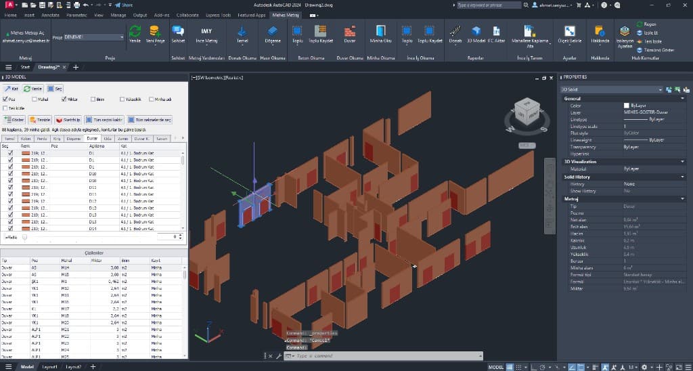Switch to the Annotate ribbon tab
This screenshot has width=693, height=371.
(x=50, y=15)
